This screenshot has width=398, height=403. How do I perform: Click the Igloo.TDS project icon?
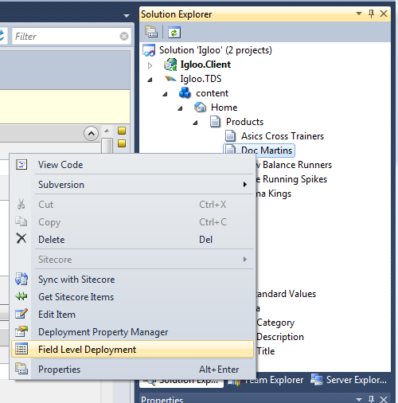point(170,79)
